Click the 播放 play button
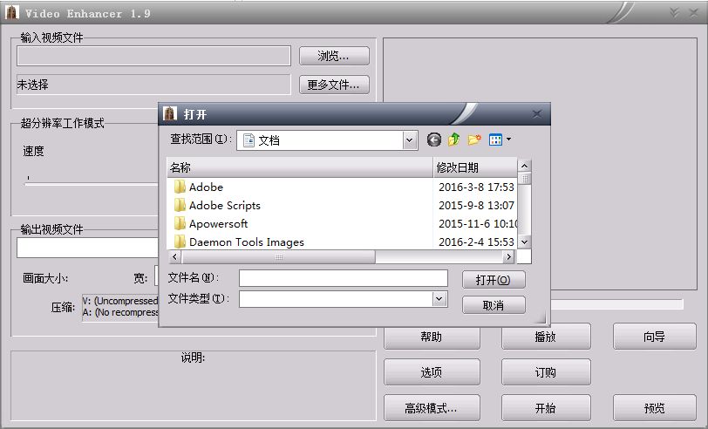The width and height of the screenshot is (708, 429). tap(546, 337)
